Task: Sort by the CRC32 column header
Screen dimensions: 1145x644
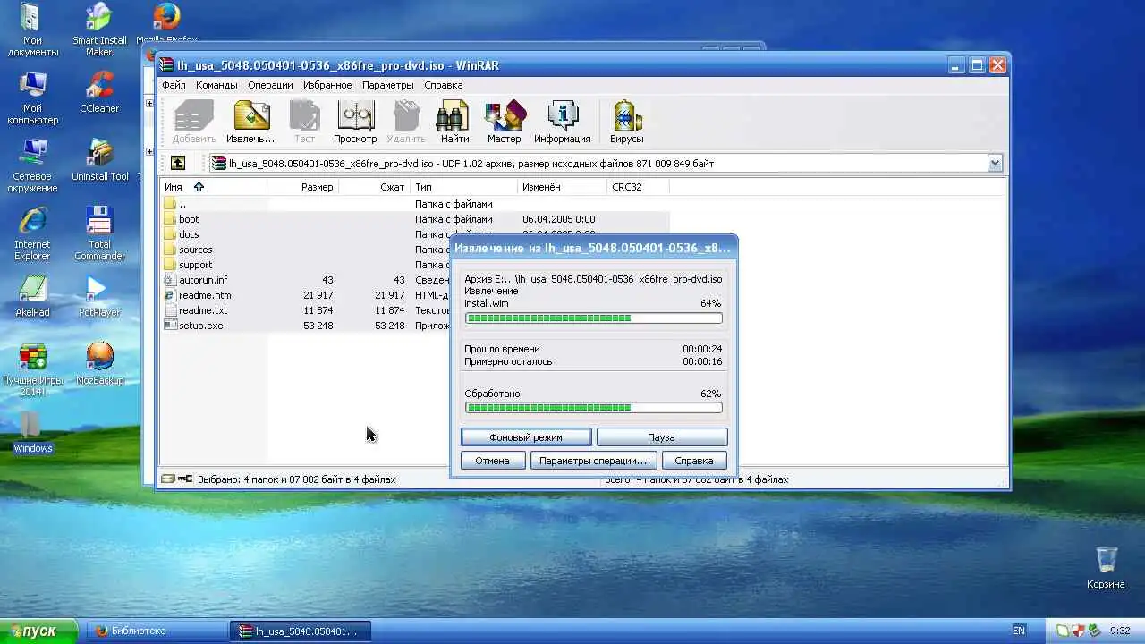Action: (x=638, y=187)
